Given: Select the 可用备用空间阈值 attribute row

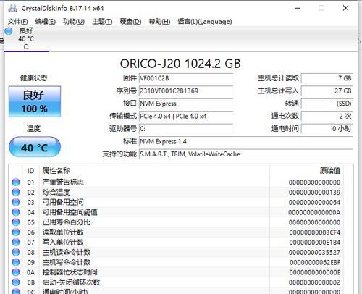Looking at the screenshot, I should [x=176, y=212].
